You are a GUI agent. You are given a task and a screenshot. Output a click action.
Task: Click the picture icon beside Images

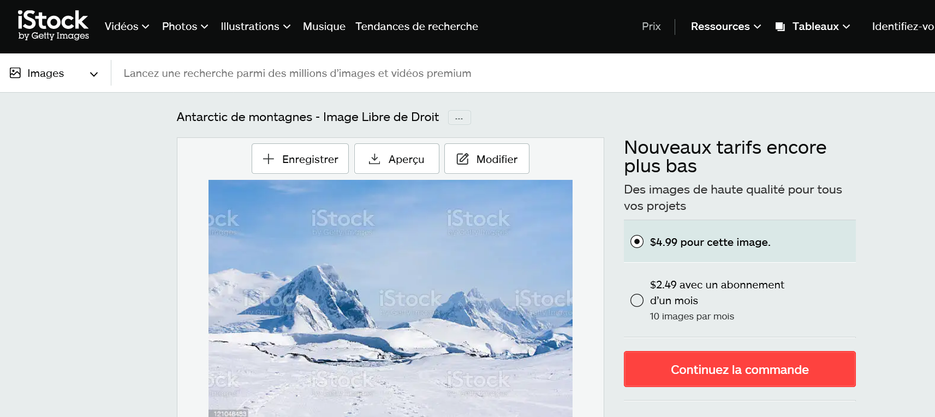coord(15,72)
